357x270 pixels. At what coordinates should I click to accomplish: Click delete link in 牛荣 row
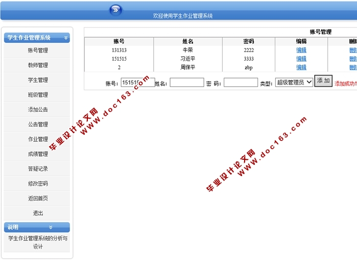coord(353,50)
